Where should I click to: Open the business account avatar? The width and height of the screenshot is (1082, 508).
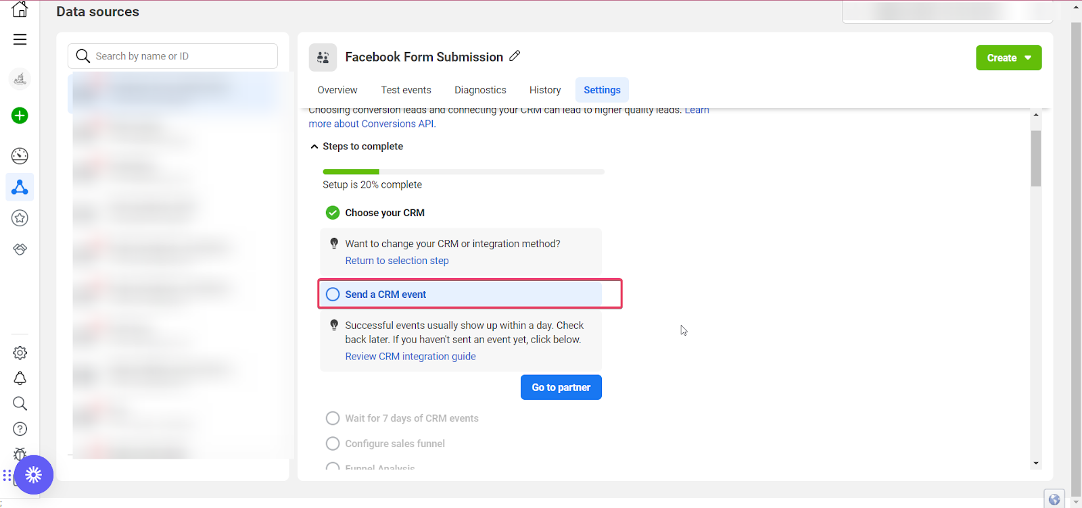[x=20, y=79]
